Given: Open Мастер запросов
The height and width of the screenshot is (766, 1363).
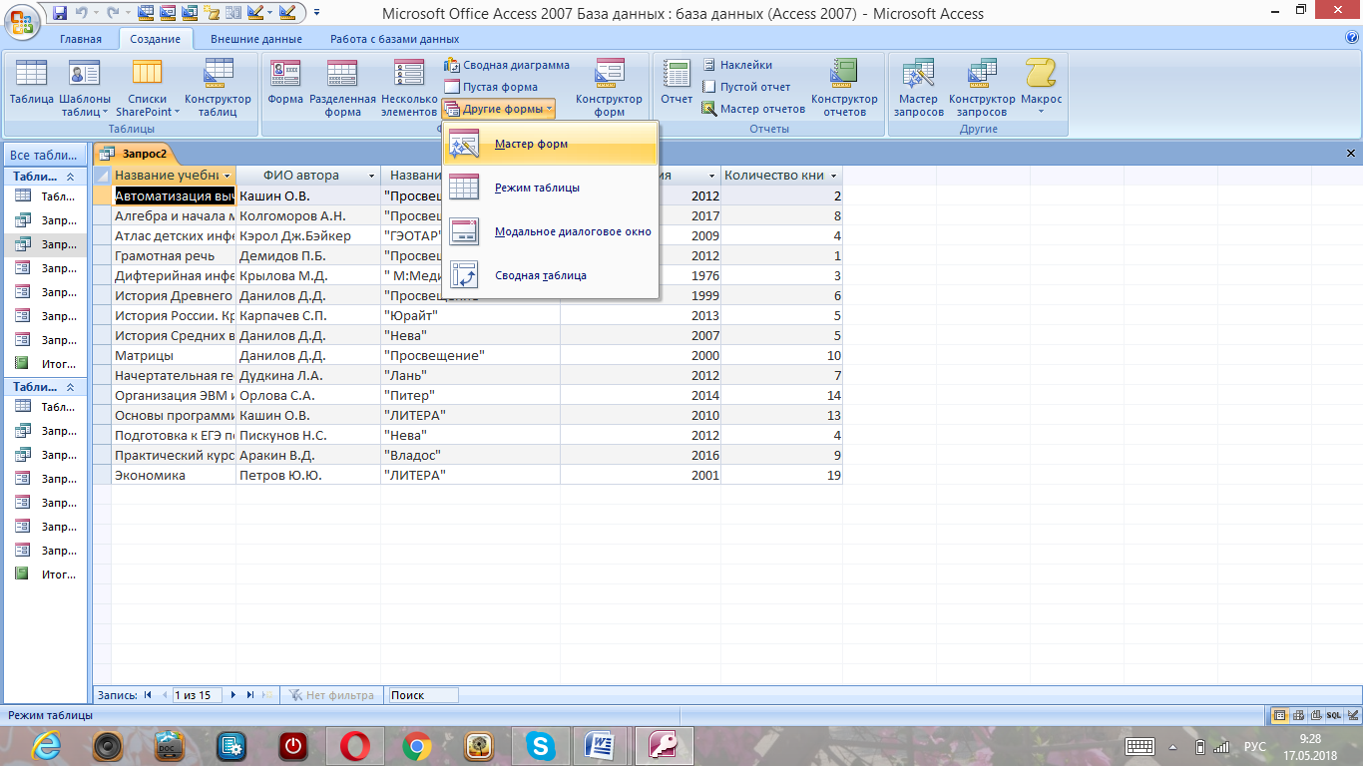Looking at the screenshot, I should [x=918, y=88].
